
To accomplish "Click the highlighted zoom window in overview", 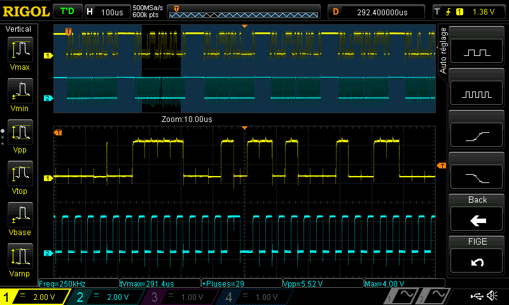I will (x=161, y=69).
